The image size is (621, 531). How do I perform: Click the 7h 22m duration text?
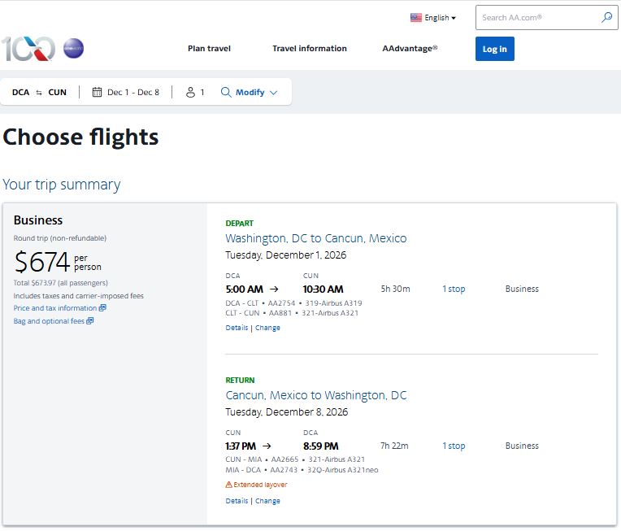pyautogui.click(x=394, y=446)
